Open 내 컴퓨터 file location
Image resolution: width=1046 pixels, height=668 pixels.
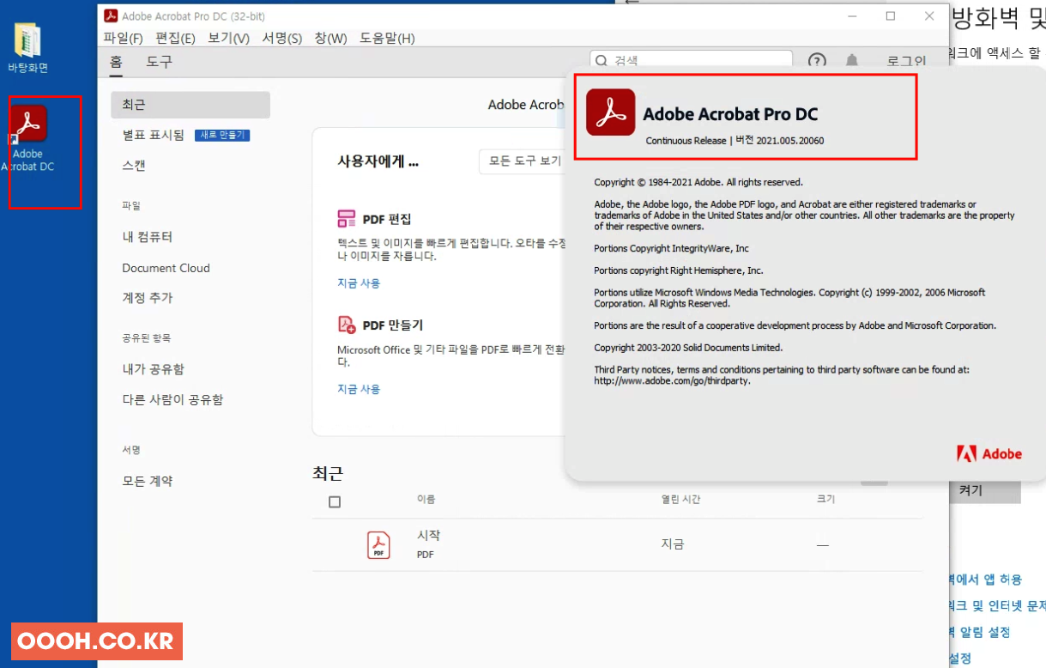click(148, 237)
